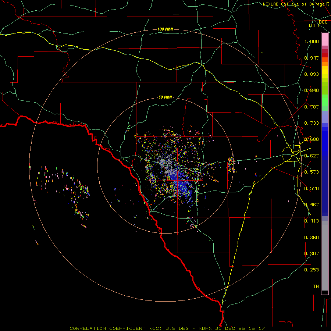This screenshot has width=331, height=331.
Task: Click the 0.413 scale value
Action: 312,221
